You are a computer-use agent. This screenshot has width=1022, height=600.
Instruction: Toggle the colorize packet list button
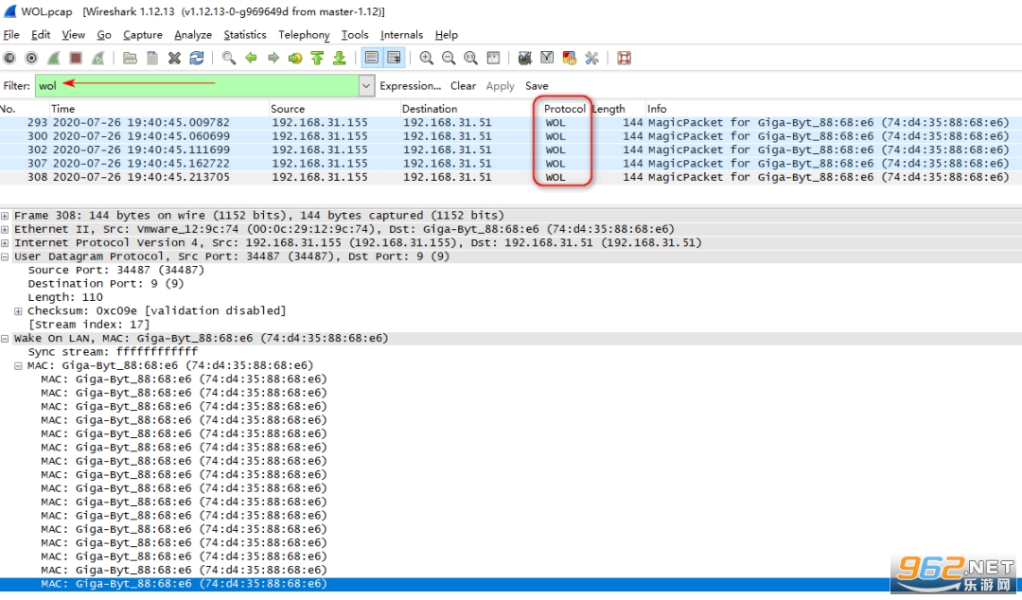[x=372, y=59]
